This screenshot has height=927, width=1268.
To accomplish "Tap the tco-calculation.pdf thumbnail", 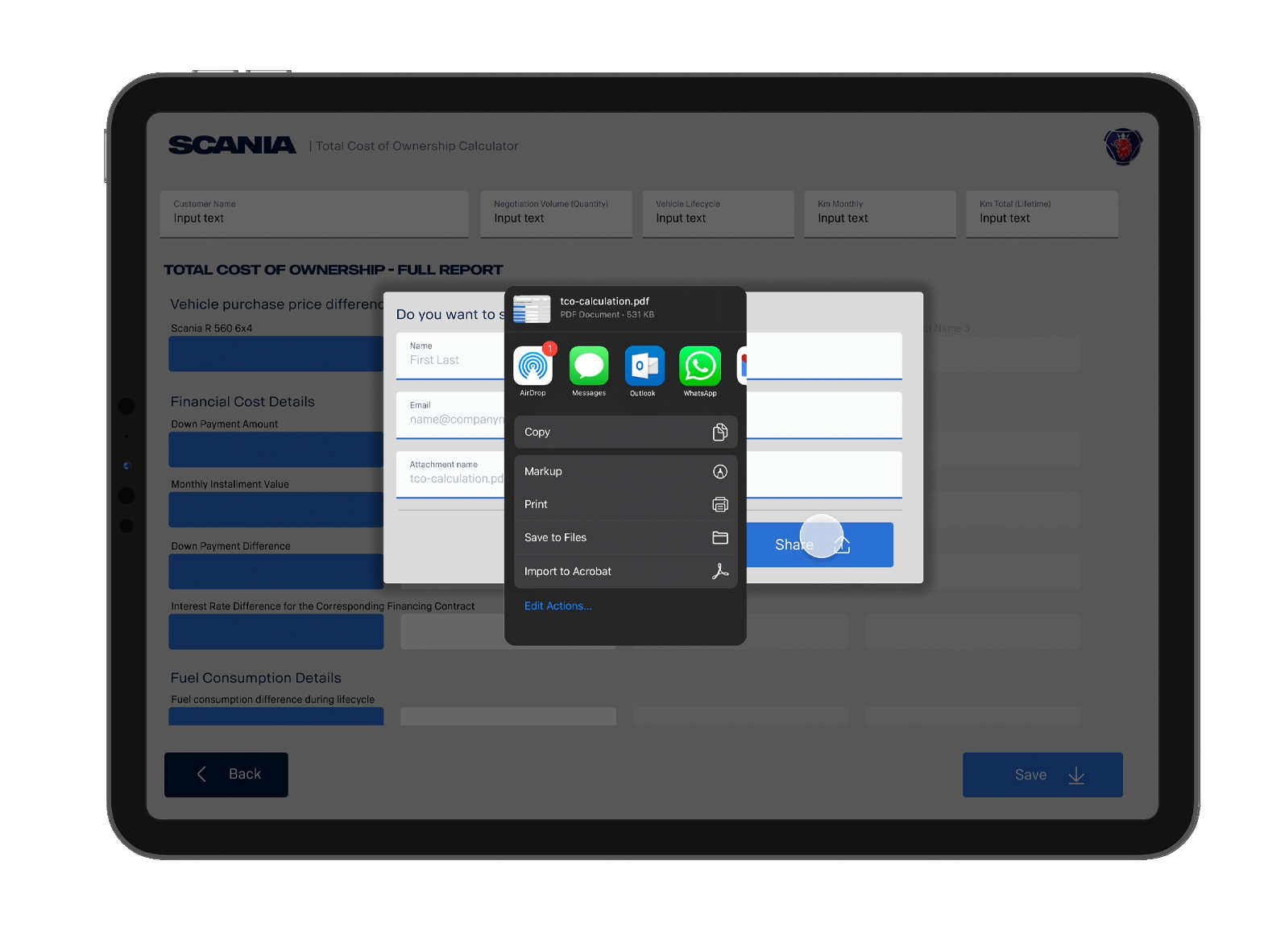I will pos(532,308).
